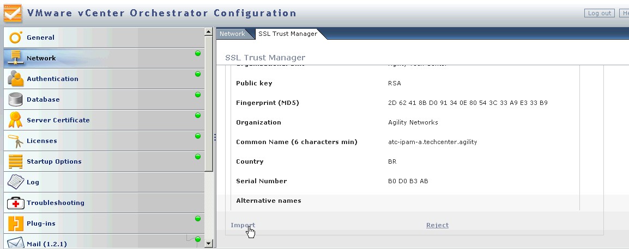Click the Mail envelope icon

[x=15, y=243]
